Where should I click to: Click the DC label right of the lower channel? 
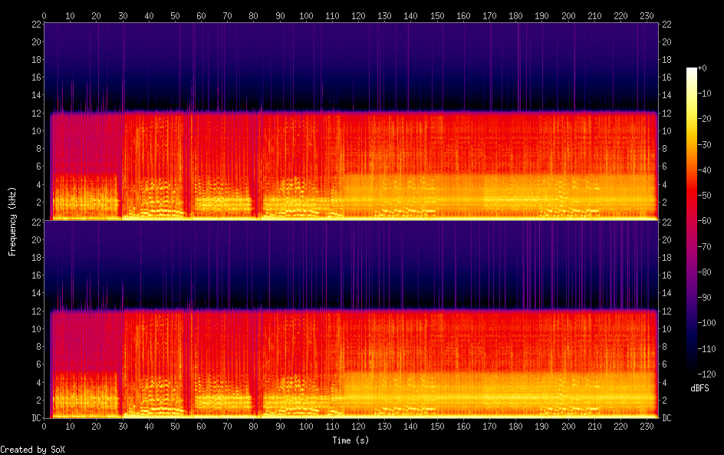[666, 418]
